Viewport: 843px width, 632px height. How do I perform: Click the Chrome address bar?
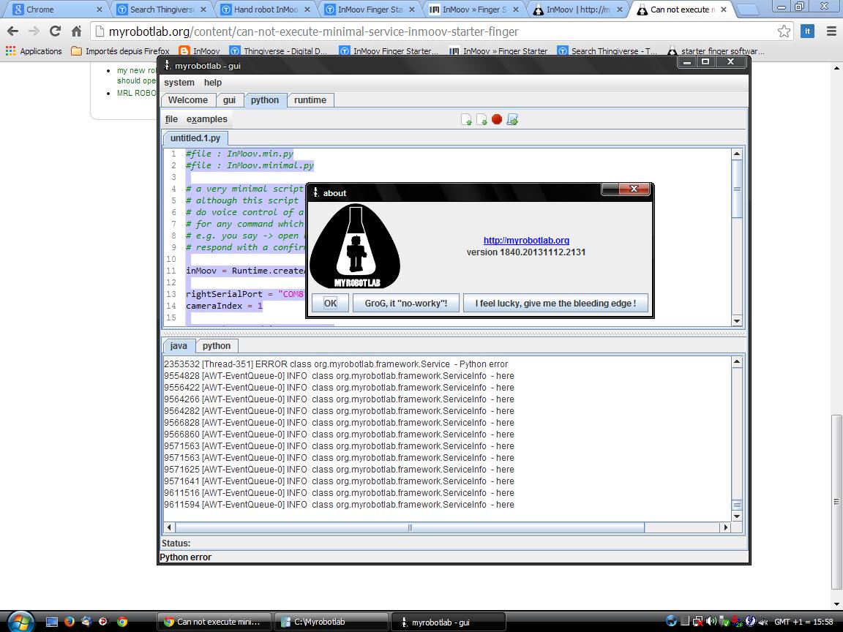coord(432,31)
